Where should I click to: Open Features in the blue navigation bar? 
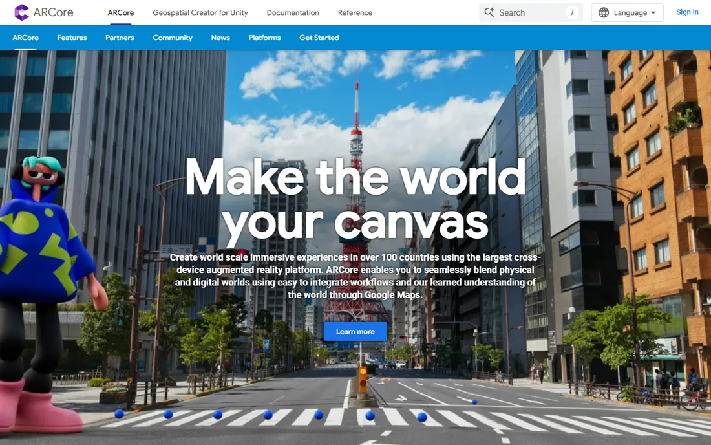[72, 38]
